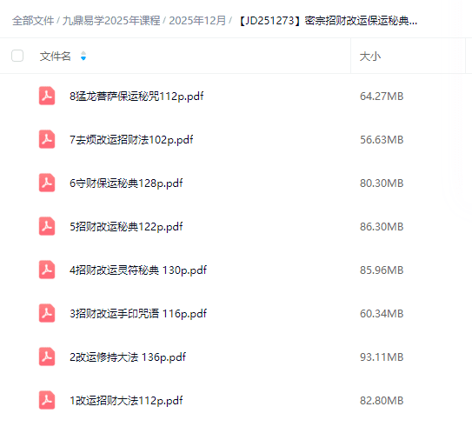Open file 4招财改运灵符秘典 130p.pdf
The height and width of the screenshot is (440, 472).
click(138, 270)
